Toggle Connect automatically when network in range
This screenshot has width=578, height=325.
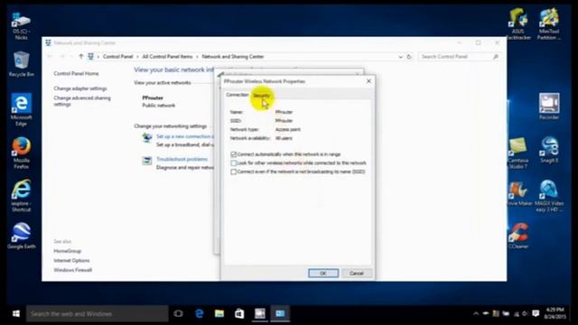(233, 154)
